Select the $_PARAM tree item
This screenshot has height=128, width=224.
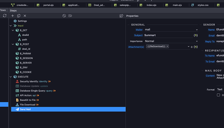[x=25, y=54]
